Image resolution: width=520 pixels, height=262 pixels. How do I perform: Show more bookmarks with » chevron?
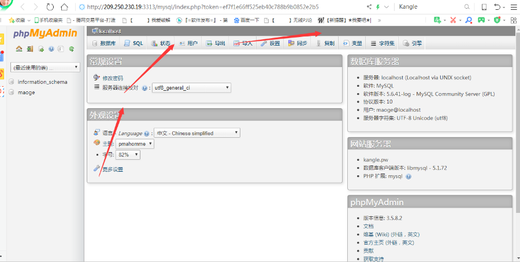tap(380, 20)
